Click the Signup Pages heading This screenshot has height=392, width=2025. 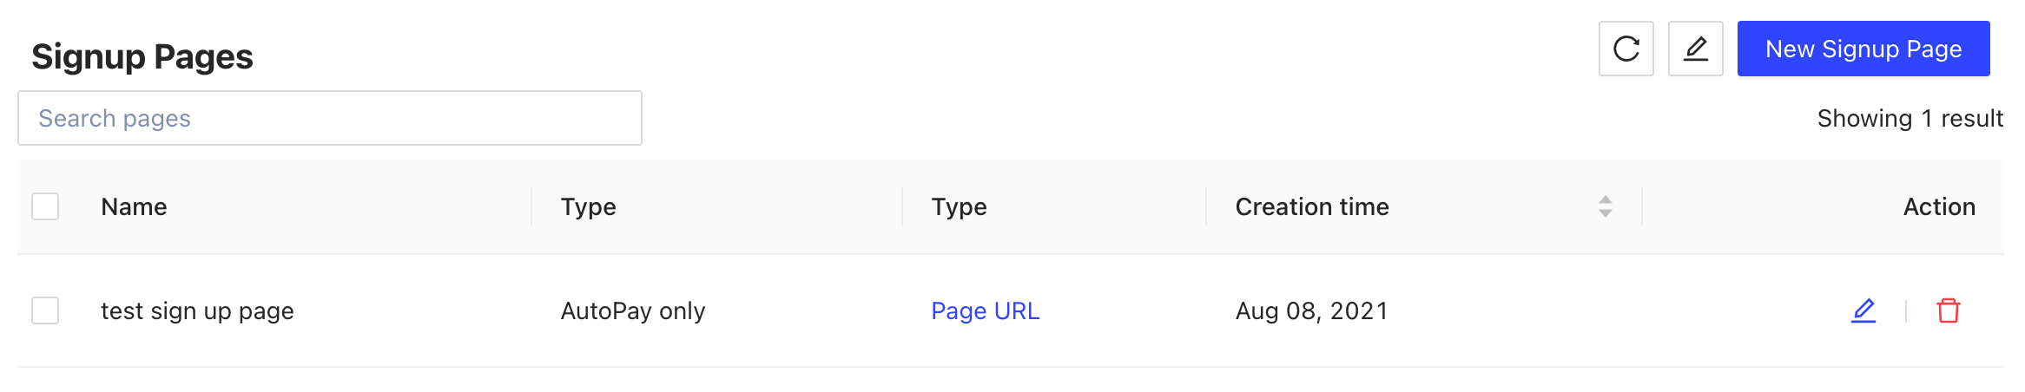(142, 57)
